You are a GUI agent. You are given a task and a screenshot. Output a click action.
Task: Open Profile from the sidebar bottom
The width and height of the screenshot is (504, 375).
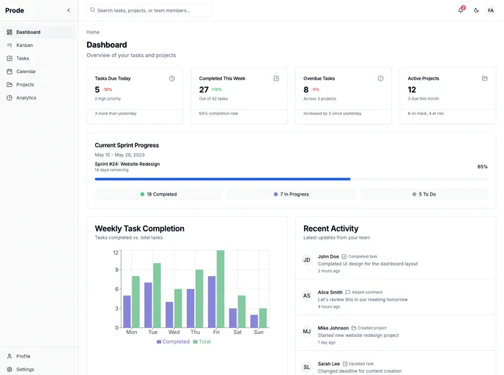(23, 357)
